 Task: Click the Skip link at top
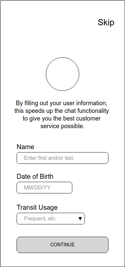tap(106, 23)
